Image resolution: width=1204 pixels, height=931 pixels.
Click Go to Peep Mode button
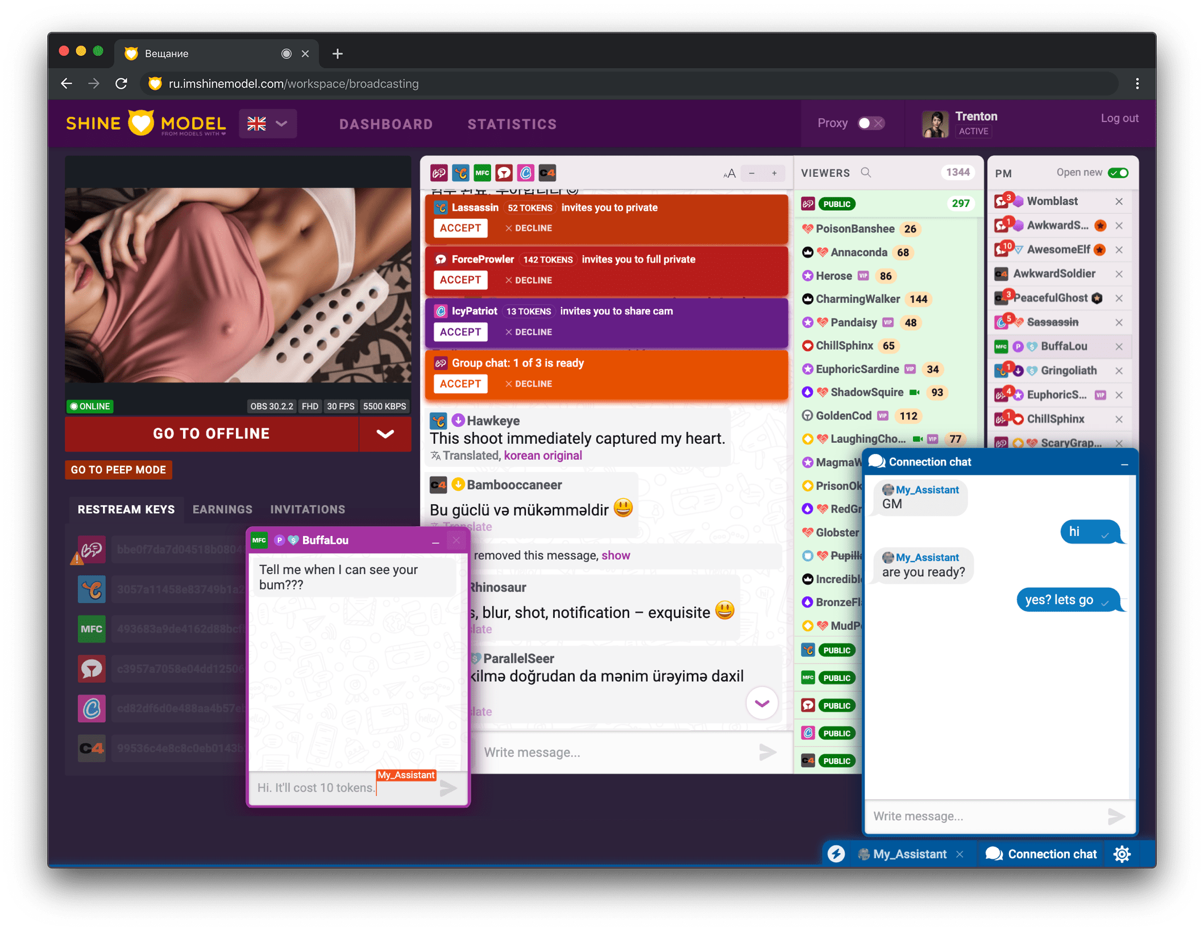[118, 470]
